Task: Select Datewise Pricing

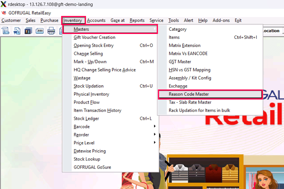Action: click(110, 151)
